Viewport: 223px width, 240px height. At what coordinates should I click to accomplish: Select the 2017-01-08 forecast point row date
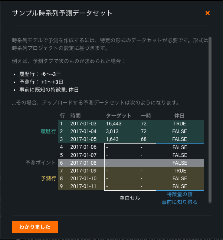pyautogui.click(x=83, y=163)
